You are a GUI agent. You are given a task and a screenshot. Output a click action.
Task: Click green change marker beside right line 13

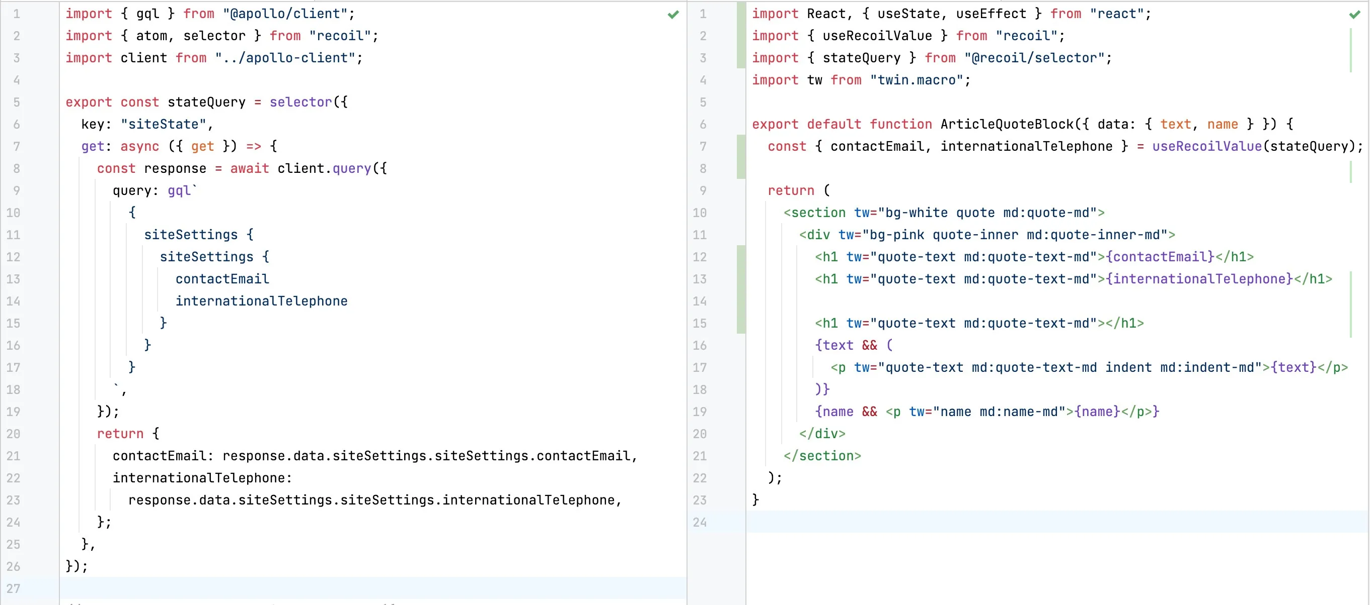(741, 279)
